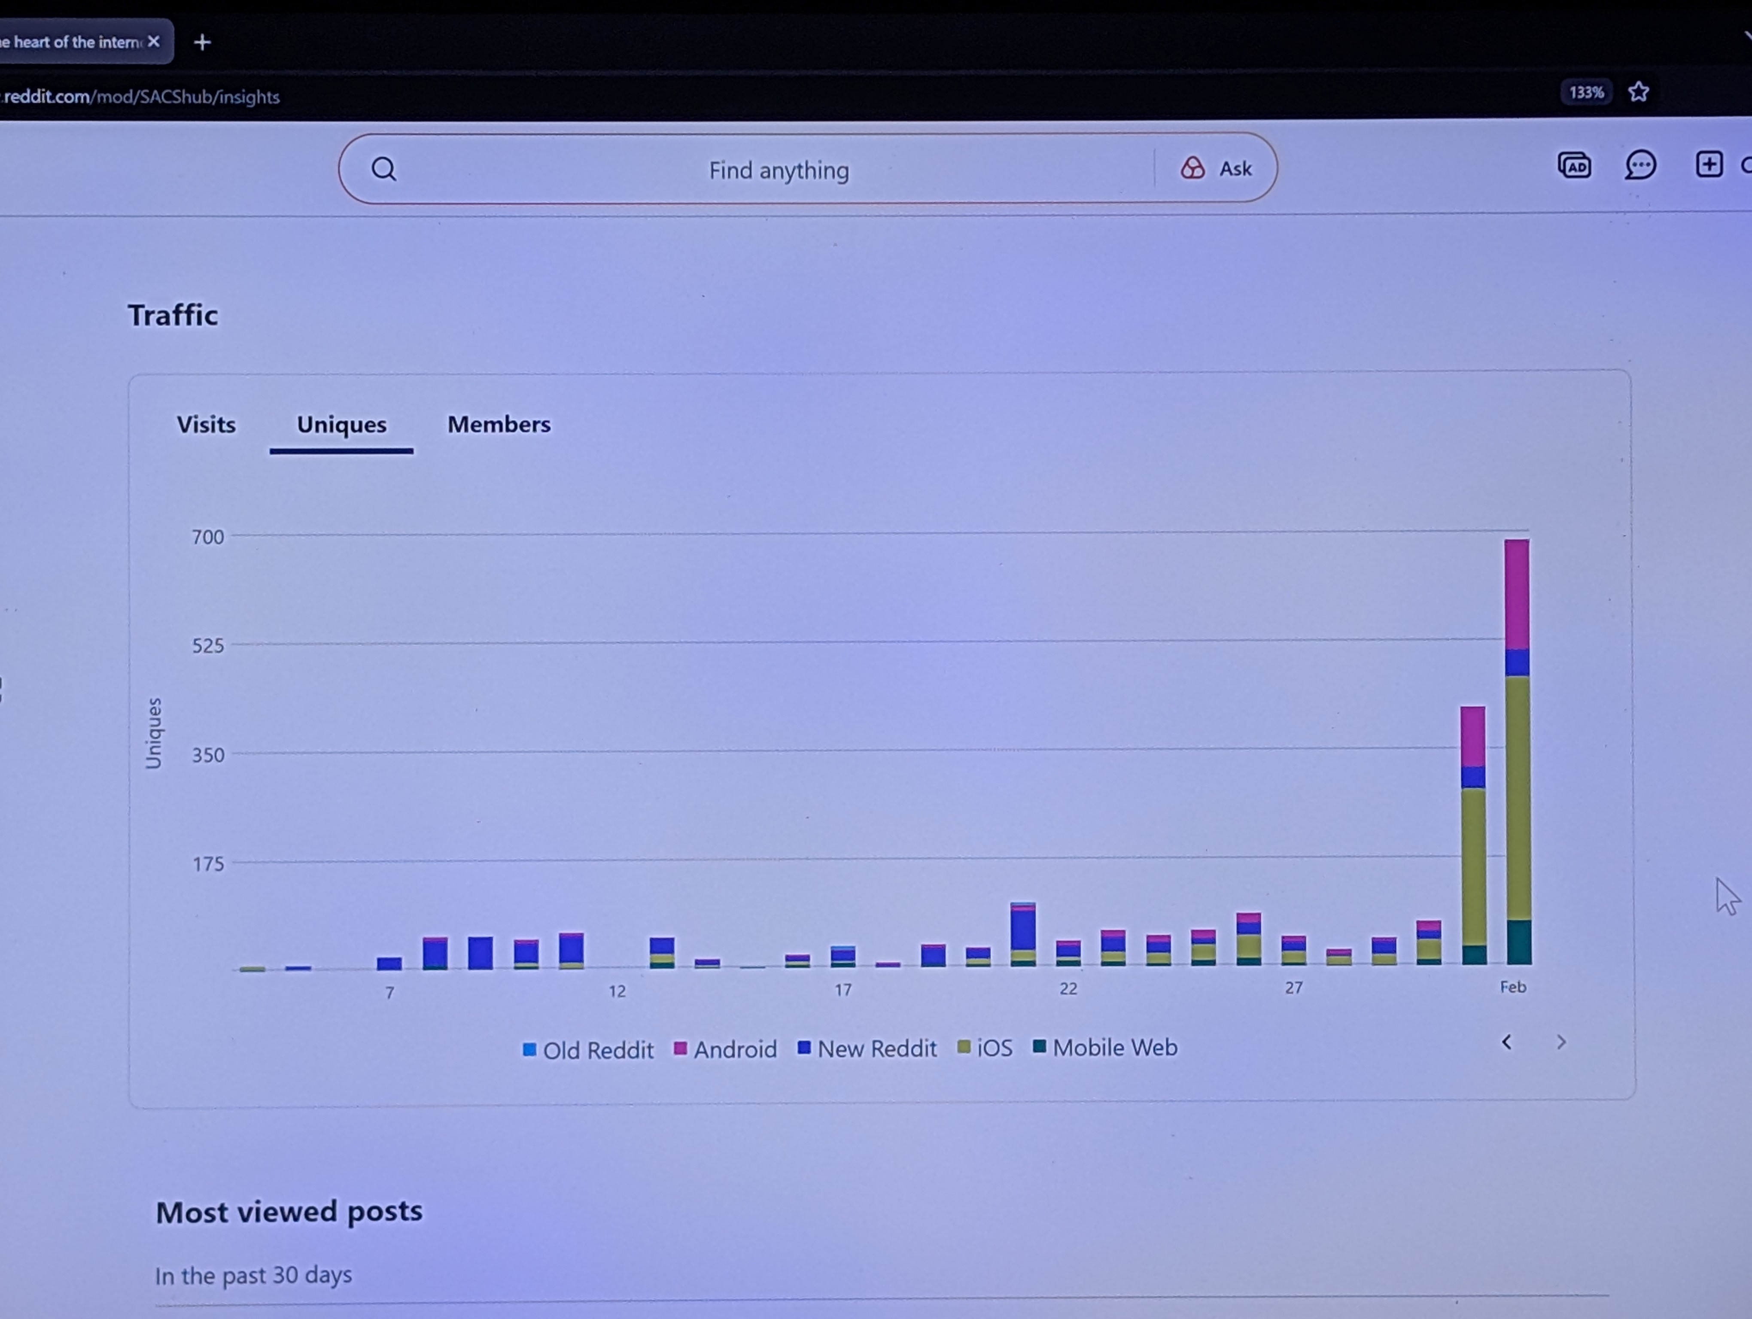Open the Ask AI button

coord(1217,169)
